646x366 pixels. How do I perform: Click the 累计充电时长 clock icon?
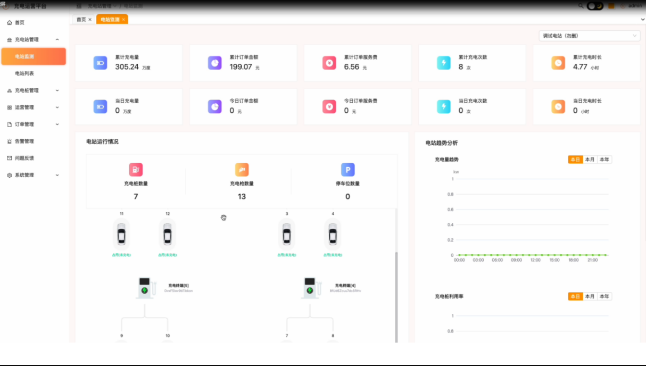(558, 63)
